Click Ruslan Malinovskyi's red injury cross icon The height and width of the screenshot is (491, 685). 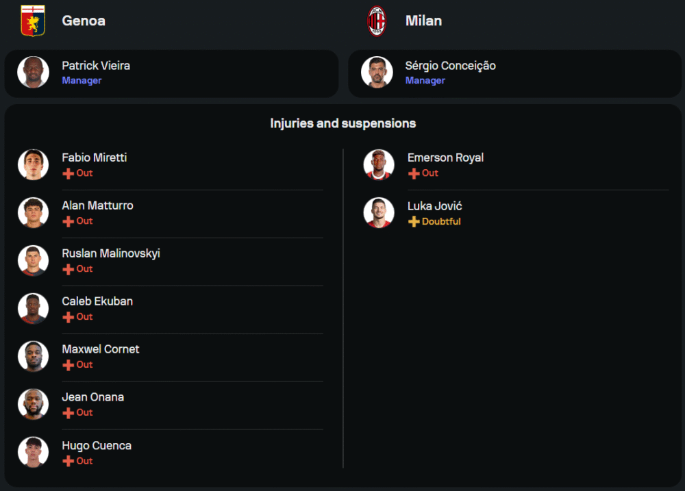[x=68, y=269]
